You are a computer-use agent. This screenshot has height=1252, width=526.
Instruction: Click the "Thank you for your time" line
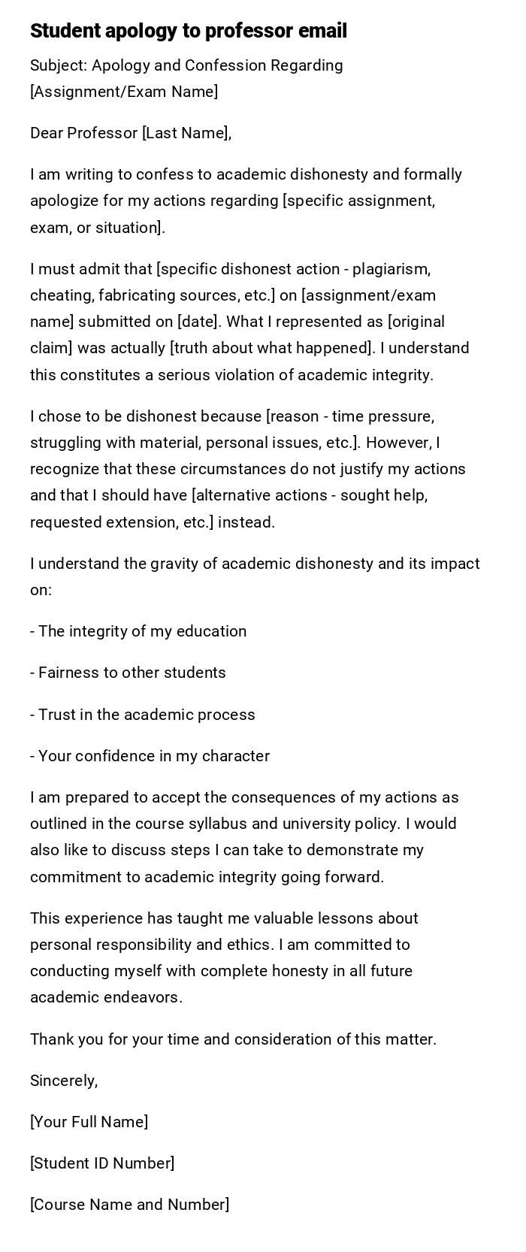233,1039
